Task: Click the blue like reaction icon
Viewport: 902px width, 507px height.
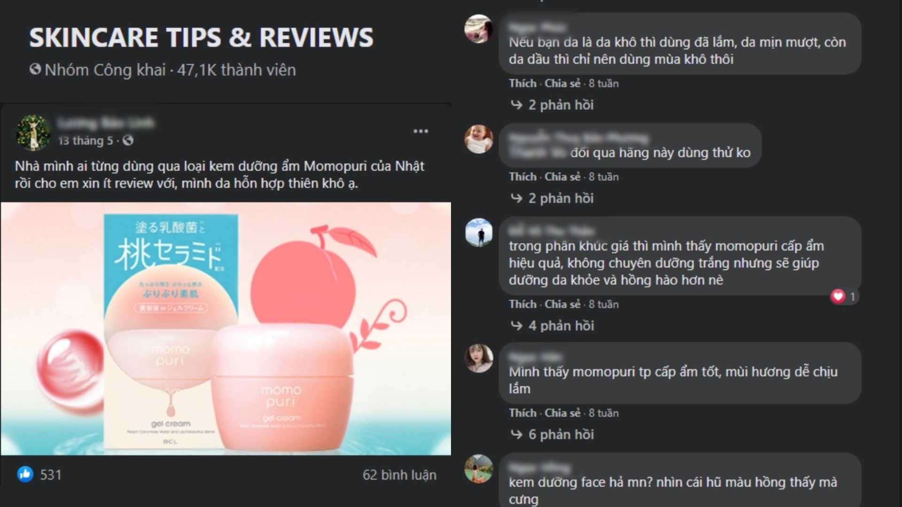Action: point(25,474)
